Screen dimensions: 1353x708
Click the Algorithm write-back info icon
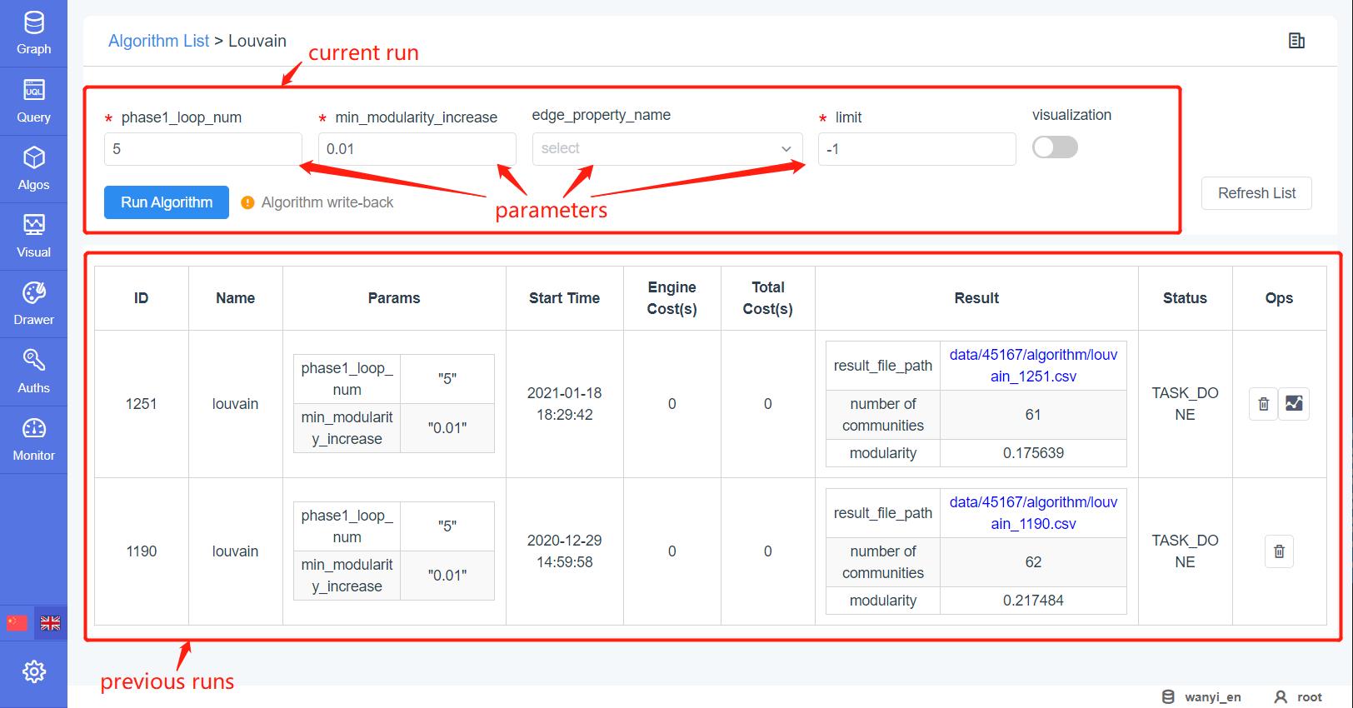click(247, 202)
